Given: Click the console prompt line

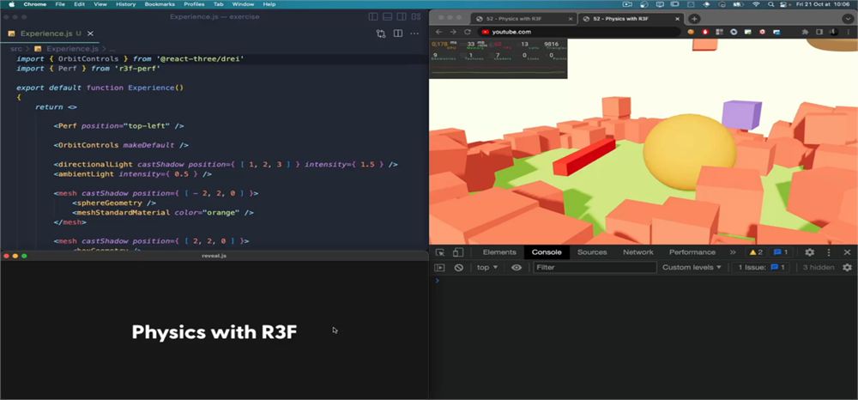Looking at the screenshot, I should tap(643, 281).
